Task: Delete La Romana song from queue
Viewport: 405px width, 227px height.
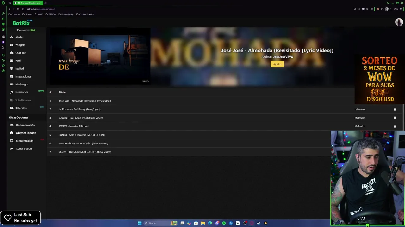Action: 395,109
